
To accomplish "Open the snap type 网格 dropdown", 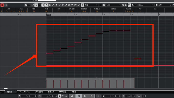I will [x=91, y=5].
